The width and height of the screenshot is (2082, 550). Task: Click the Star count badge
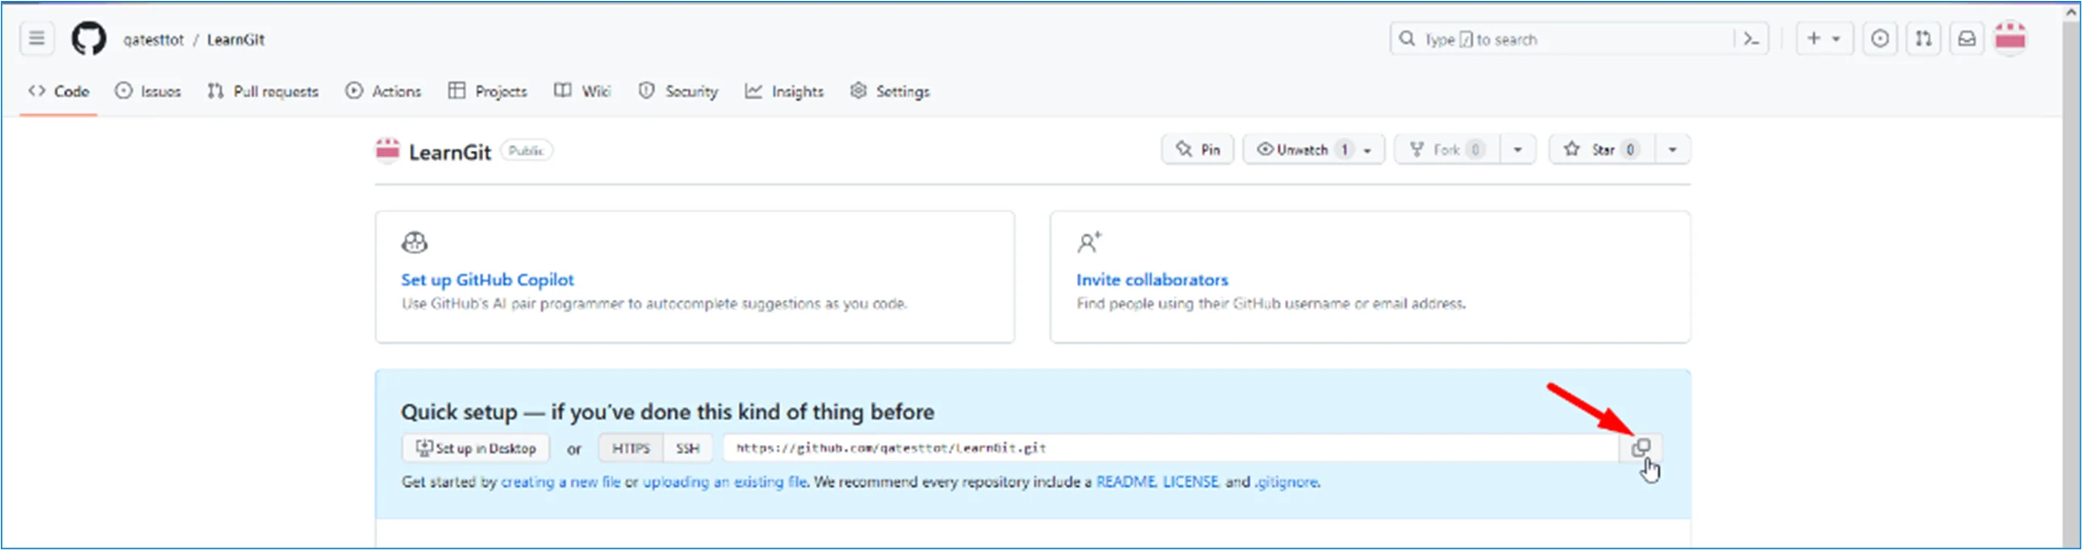click(1630, 149)
